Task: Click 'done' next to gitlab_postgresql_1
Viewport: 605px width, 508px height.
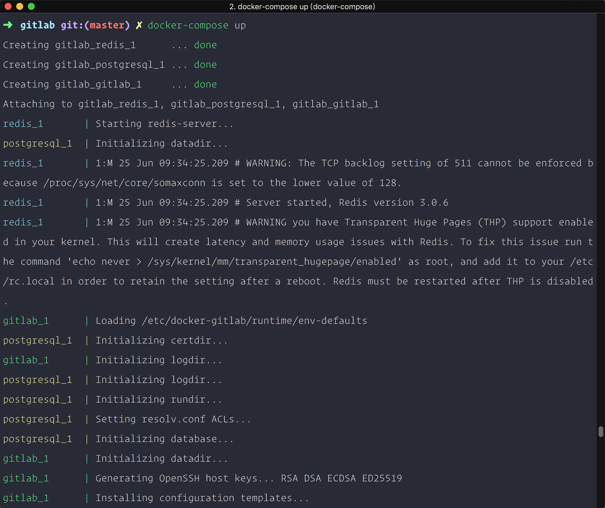Action: (x=205, y=65)
